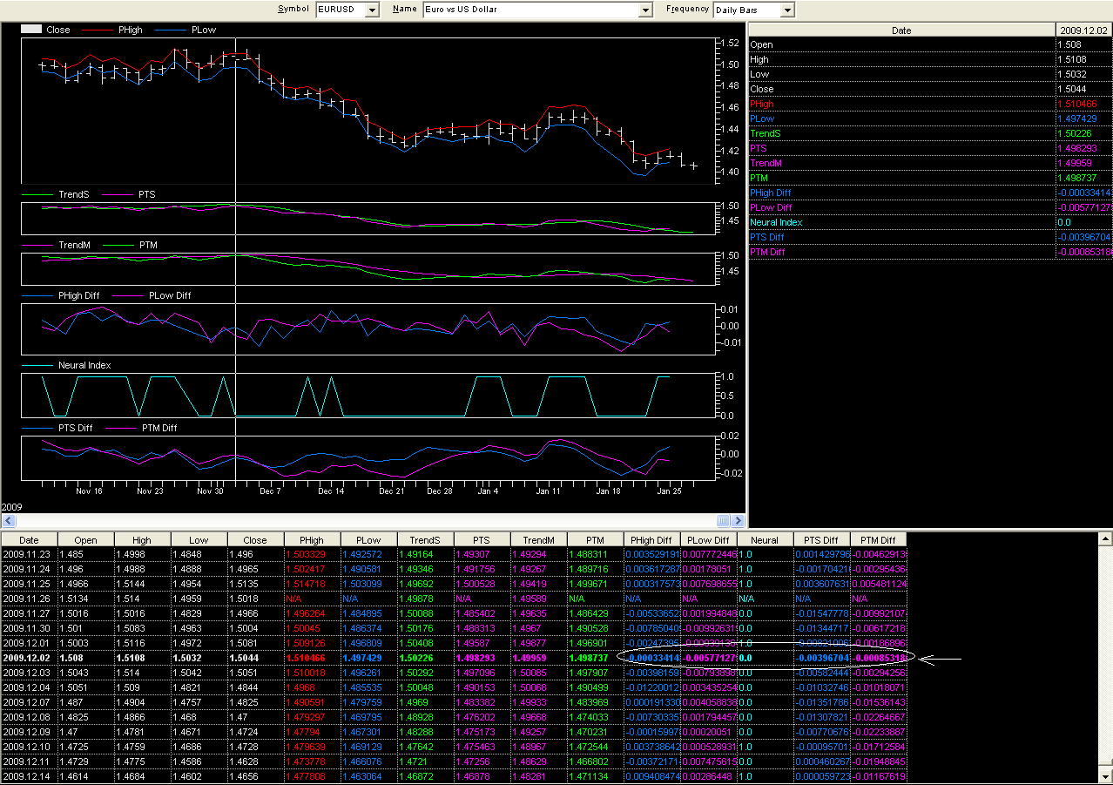The image size is (1113, 785).
Task: Click the 2009.12.02 header in details panel
Action: [1083, 30]
